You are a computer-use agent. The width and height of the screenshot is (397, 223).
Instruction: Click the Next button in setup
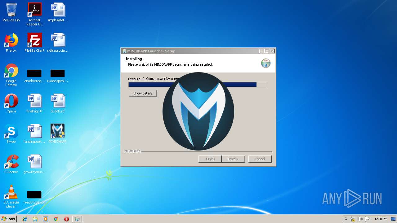click(x=233, y=159)
